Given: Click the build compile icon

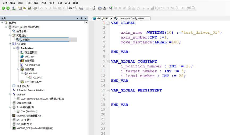Looking at the screenshot, I should [100, 8].
